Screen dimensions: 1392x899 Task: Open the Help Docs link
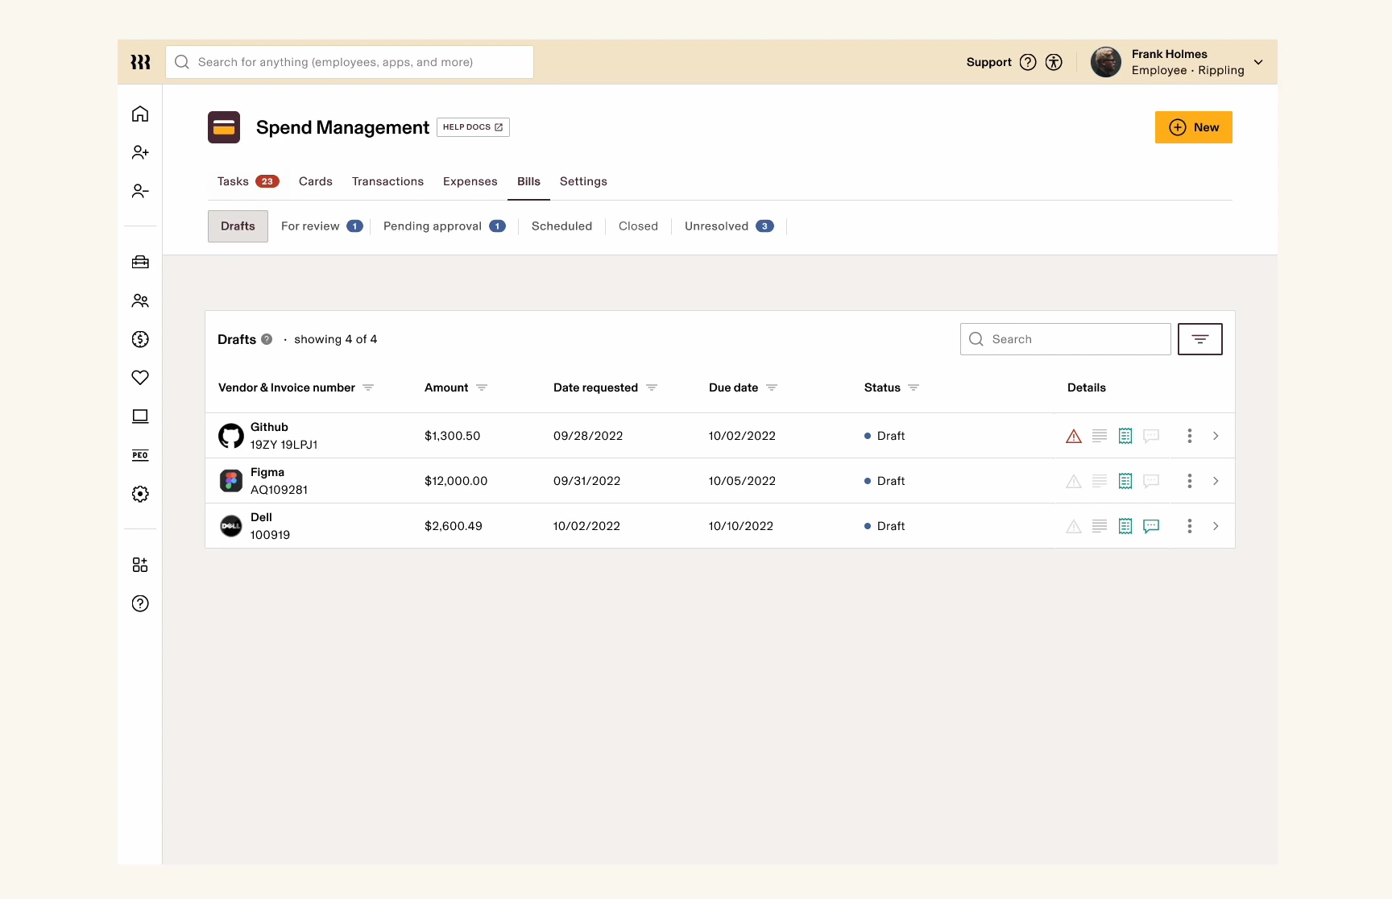click(x=473, y=127)
